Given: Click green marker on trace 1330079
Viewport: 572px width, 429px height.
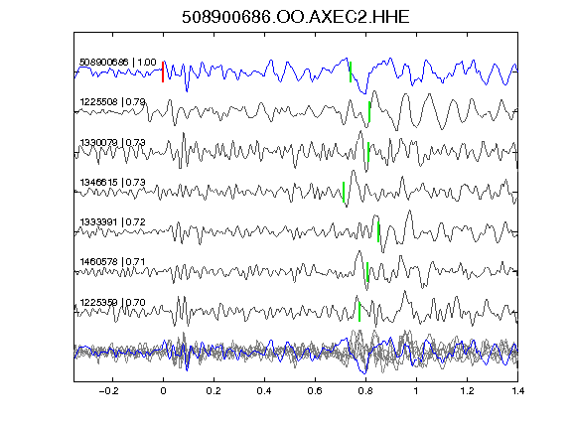Looking at the screenshot, I should click(368, 152).
